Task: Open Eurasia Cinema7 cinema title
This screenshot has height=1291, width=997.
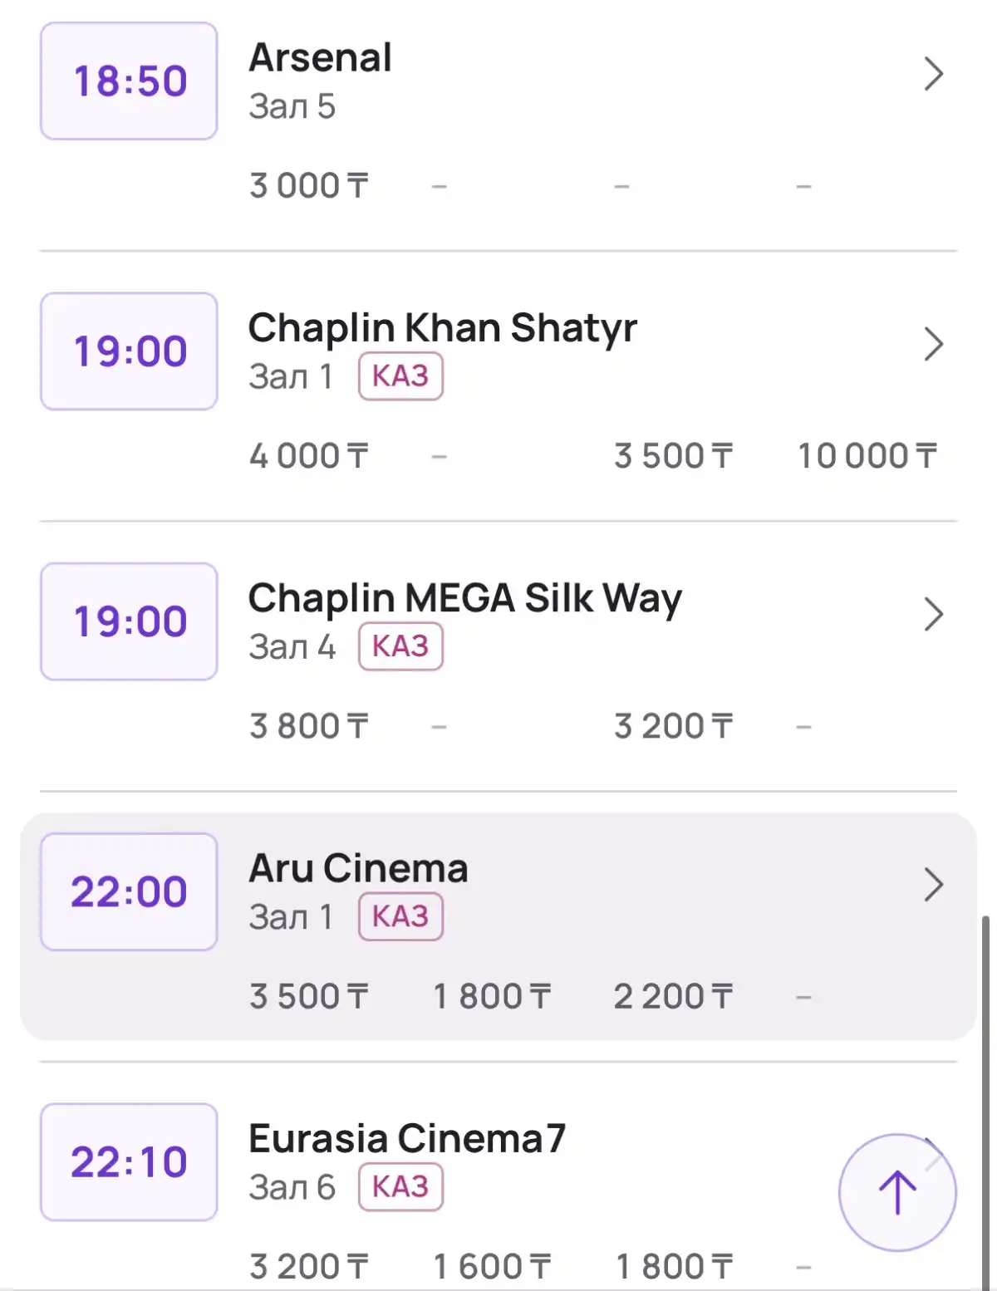Action: point(407,1139)
